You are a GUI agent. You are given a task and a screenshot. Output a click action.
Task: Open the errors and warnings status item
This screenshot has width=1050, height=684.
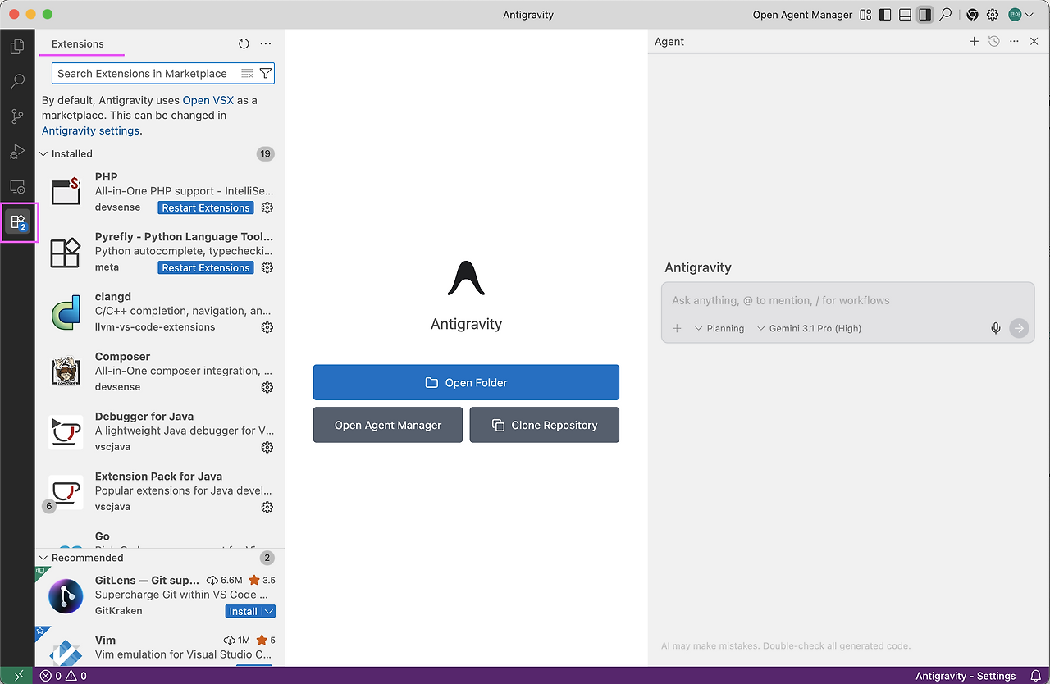pos(64,676)
